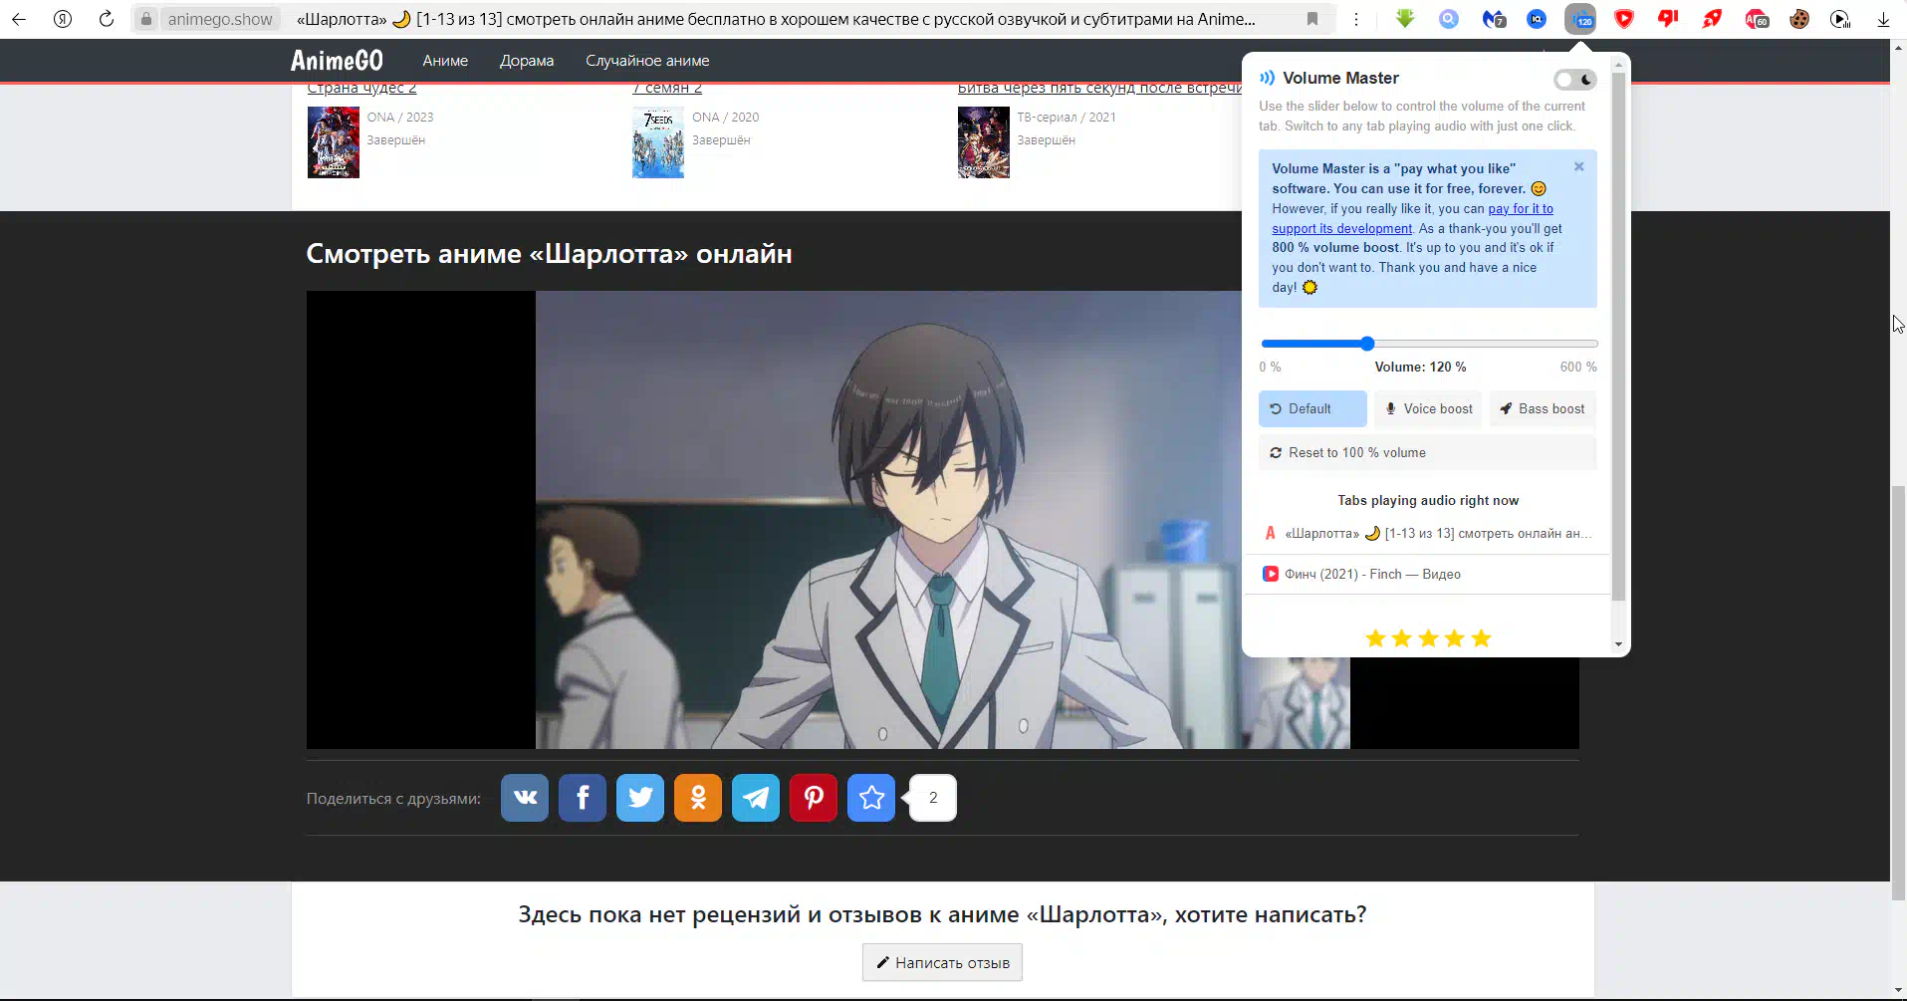
Task: Toggle dark mode in Volume Master
Action: tap(1575, 80)
